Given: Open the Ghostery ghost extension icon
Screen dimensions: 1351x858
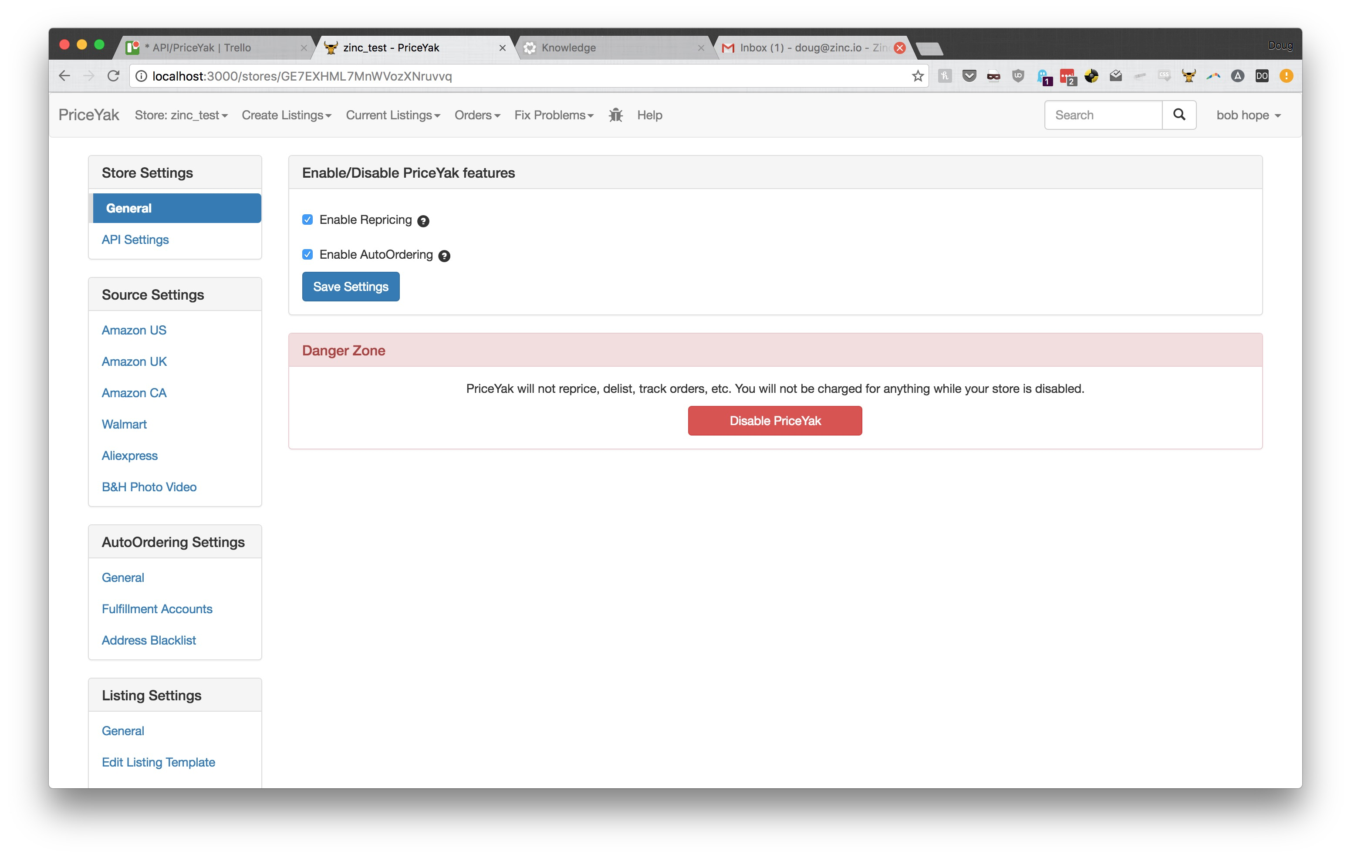Looking at the screenshot, I should coord(1043,77).
